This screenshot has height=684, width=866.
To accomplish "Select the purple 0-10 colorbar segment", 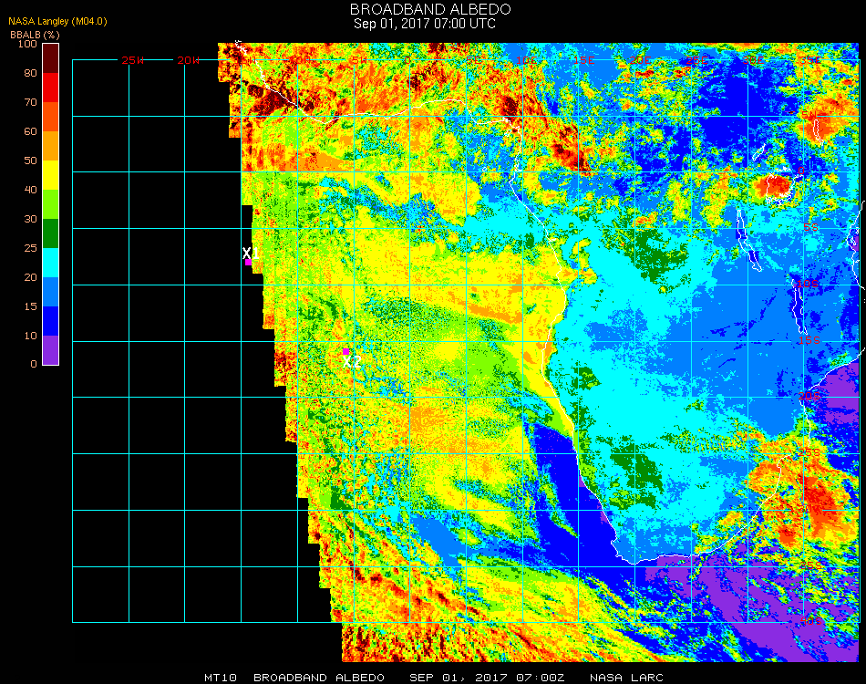I will 51,350.
